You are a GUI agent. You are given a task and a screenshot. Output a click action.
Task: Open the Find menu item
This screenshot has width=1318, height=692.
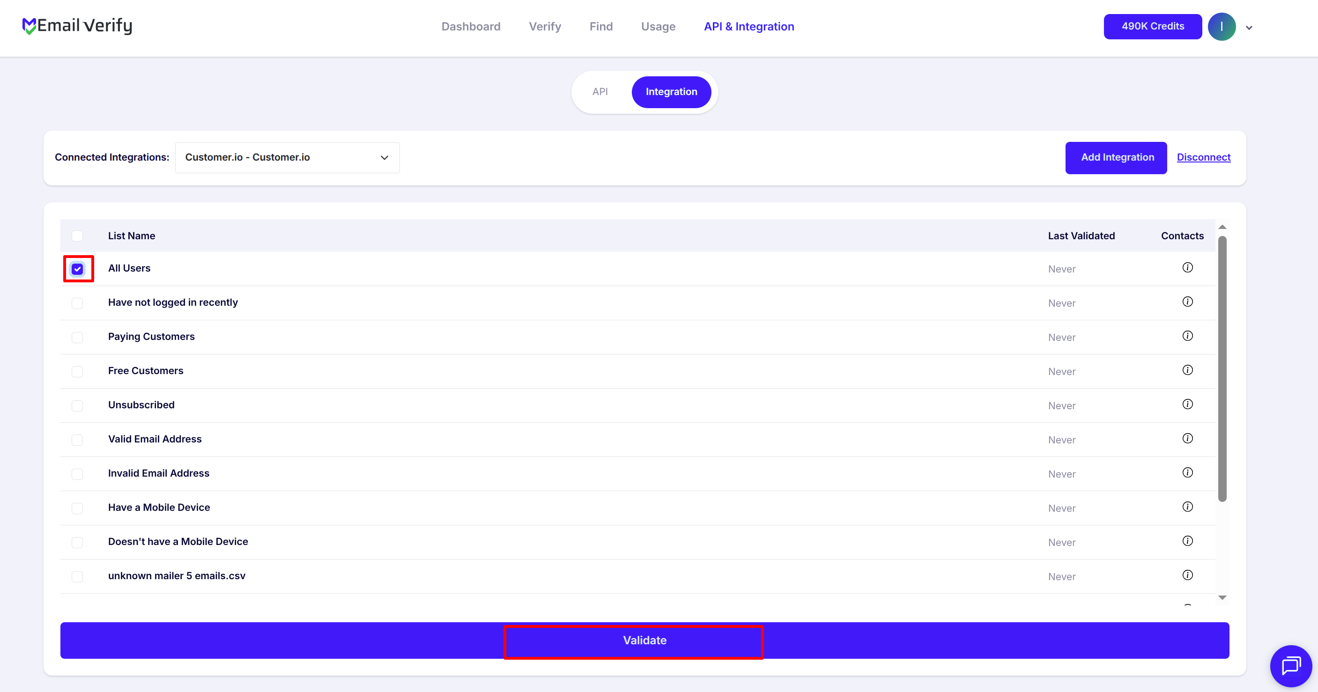pos(601,27)
